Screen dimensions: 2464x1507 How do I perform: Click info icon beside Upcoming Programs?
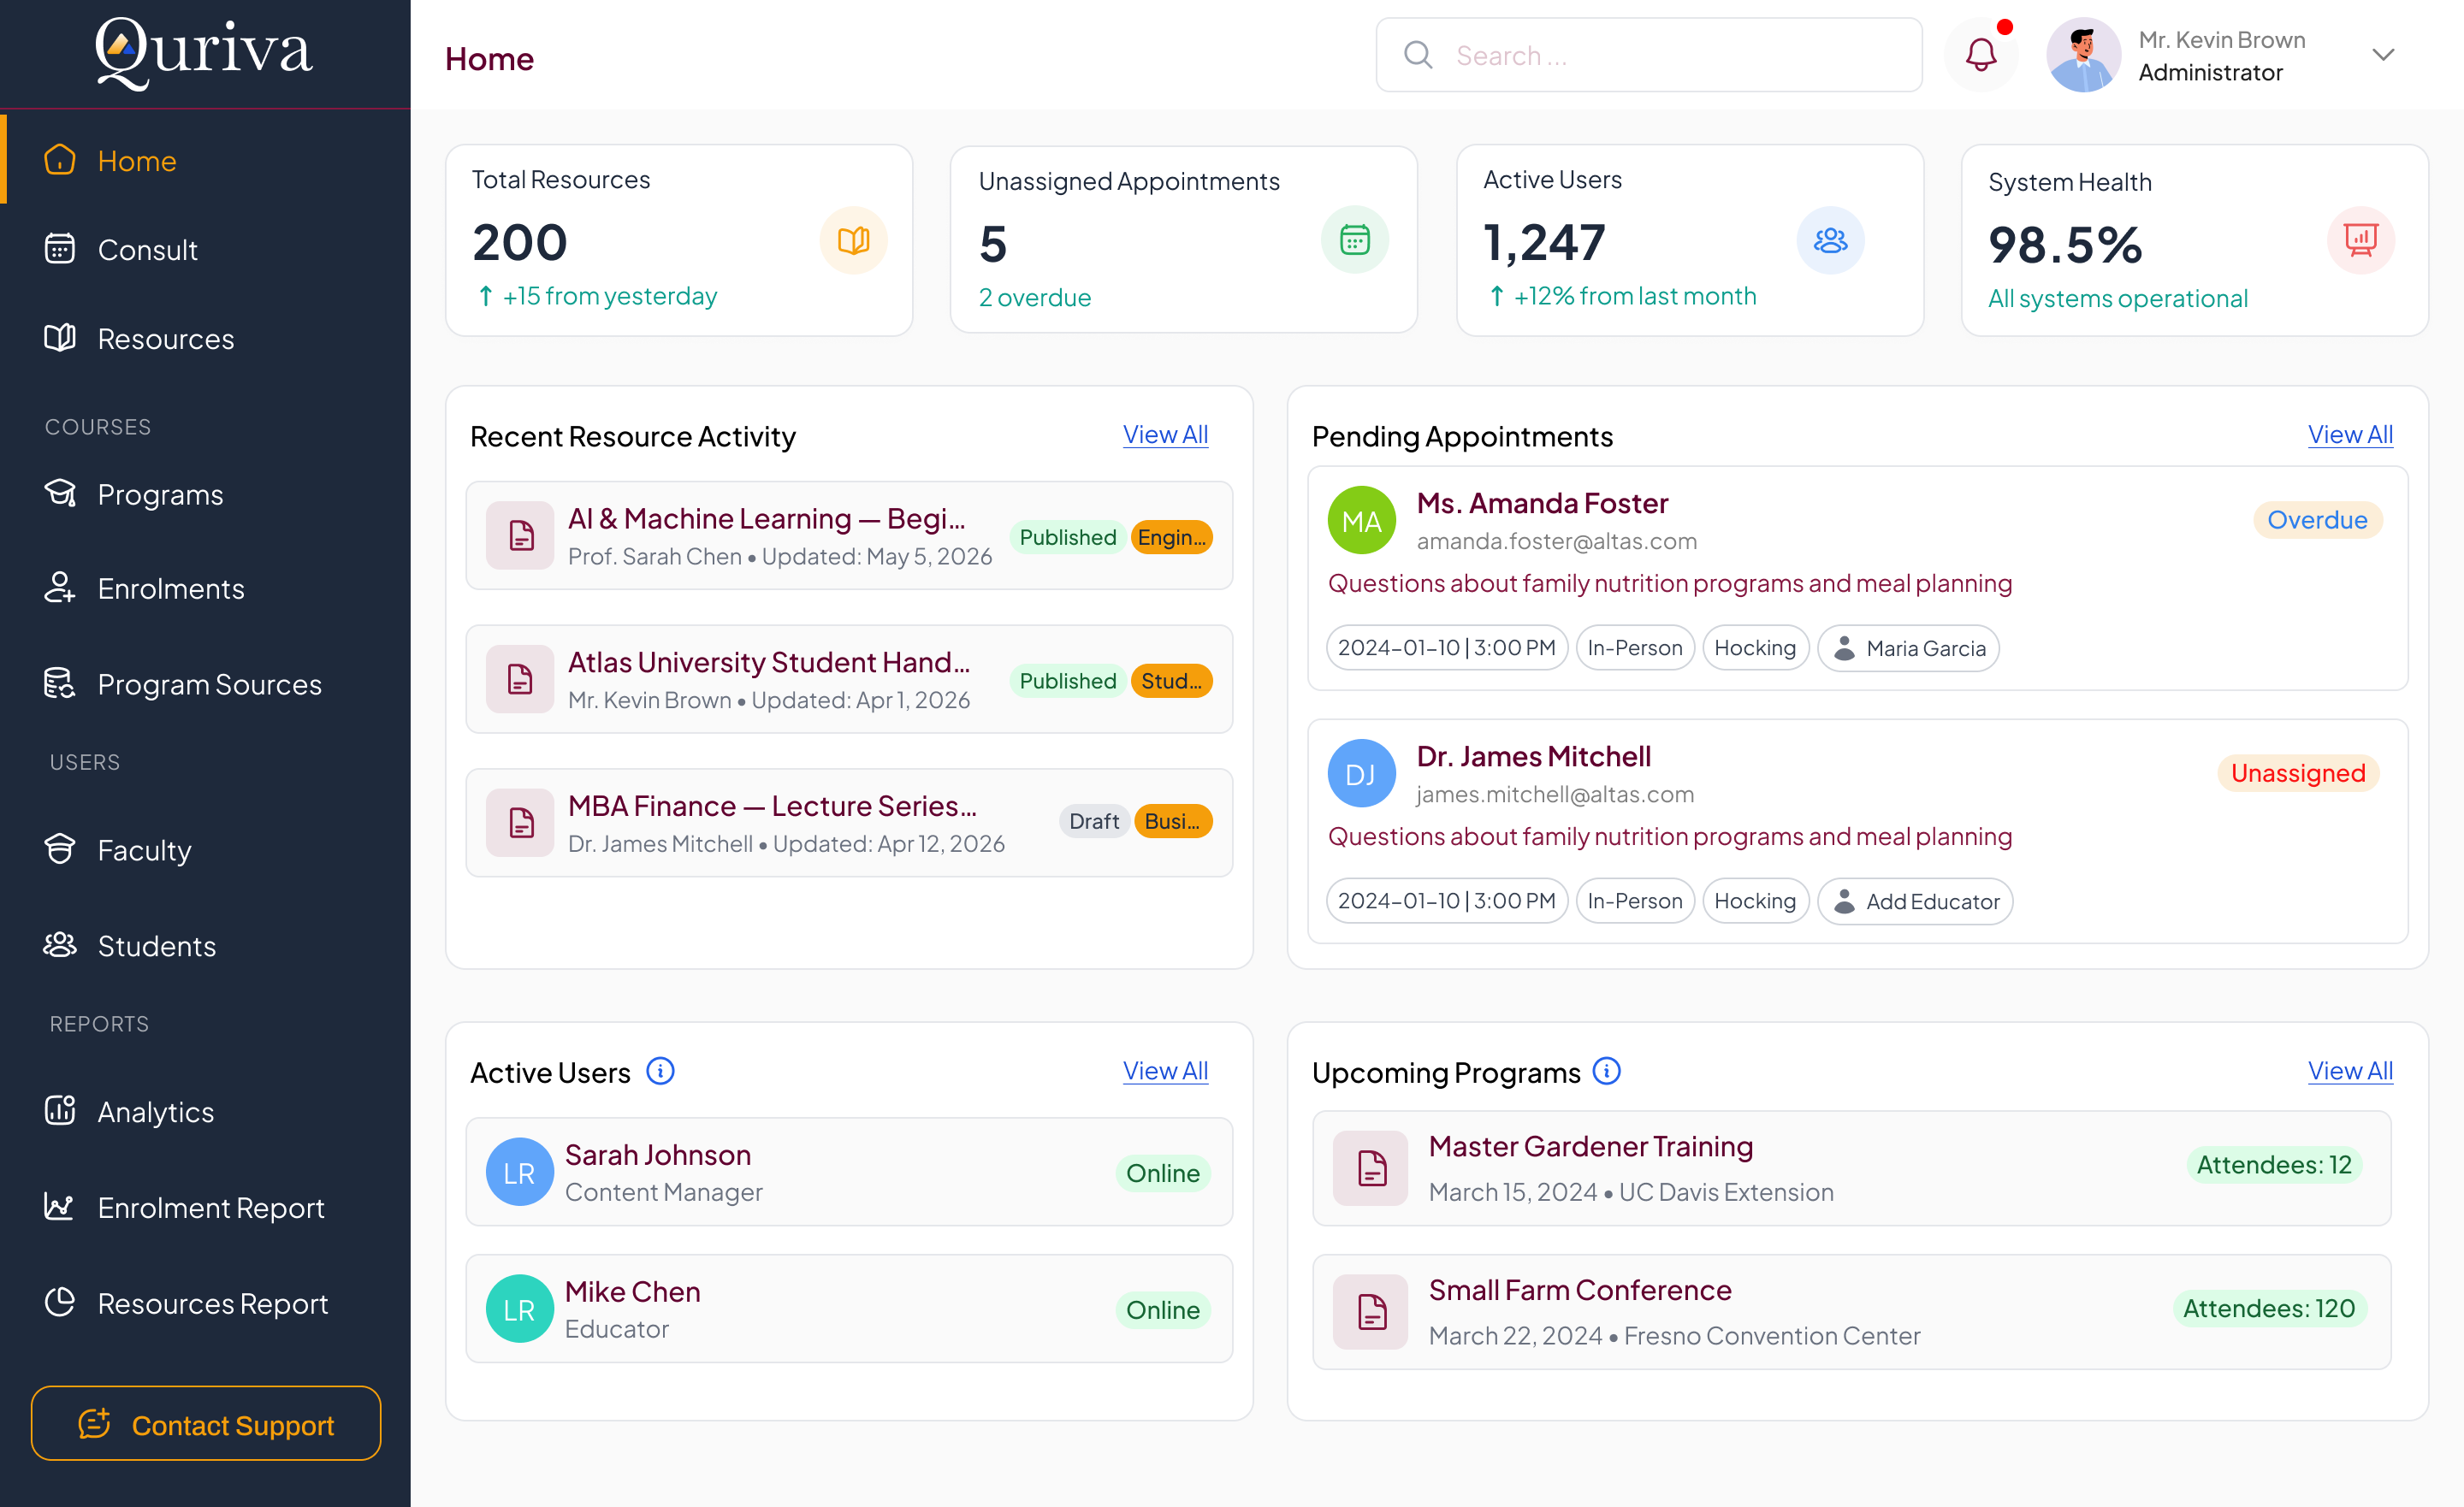click(x=1606, y=1071)
